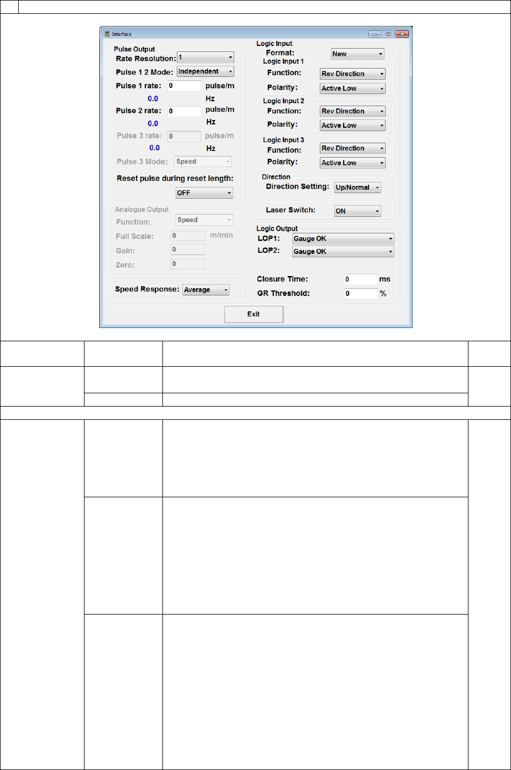Click the 'Pulse Output' group label
The image size is (511, 770).
click(x=134, y=49)
